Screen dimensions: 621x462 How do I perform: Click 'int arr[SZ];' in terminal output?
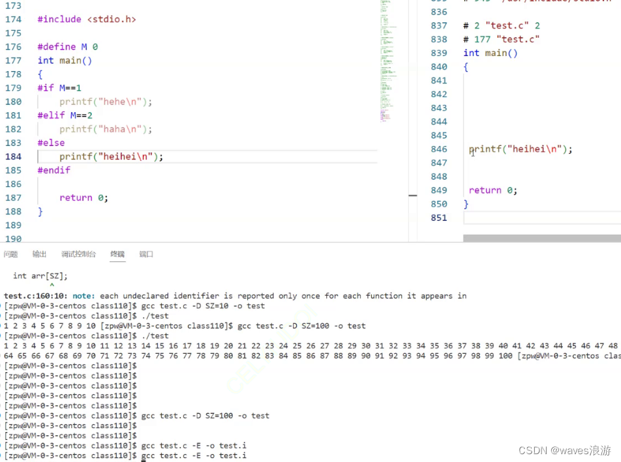[x=40, y=276]
